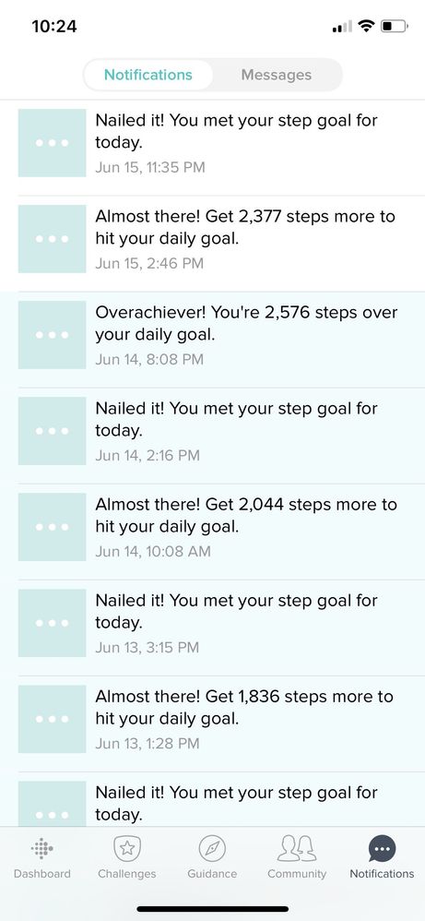The width and height of the screenshot is (425, 921).
Task: Tap the icon beside the 2,377 steps notification
Action: (x=53, y=239)
